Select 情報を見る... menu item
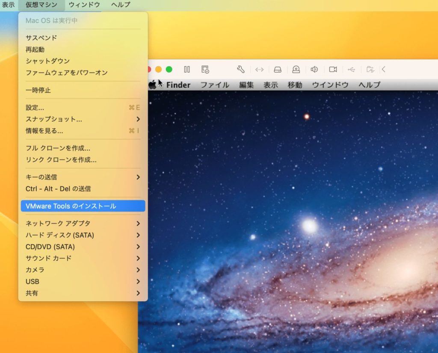The width and height of the screenshot is (438, 353). point(83,131)
